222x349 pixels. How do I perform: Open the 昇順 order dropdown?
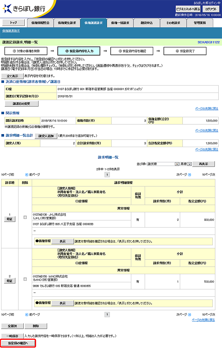pyautogui.click(x=186, y=164)
